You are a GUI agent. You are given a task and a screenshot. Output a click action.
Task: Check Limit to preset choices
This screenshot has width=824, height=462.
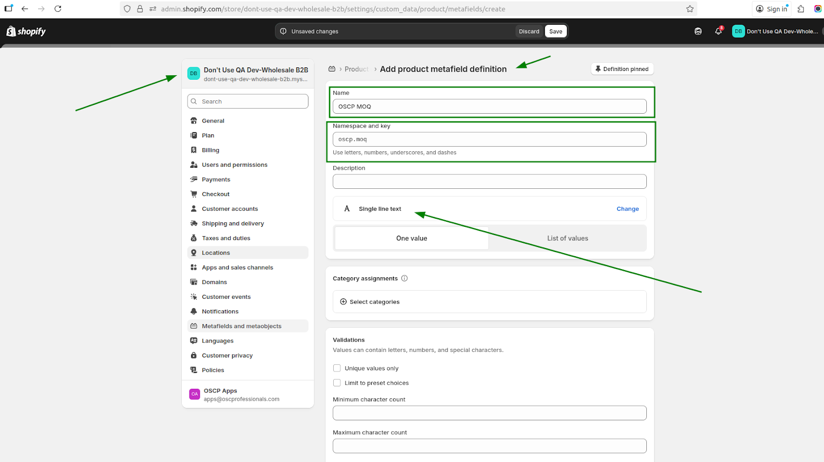click(337, 383)
